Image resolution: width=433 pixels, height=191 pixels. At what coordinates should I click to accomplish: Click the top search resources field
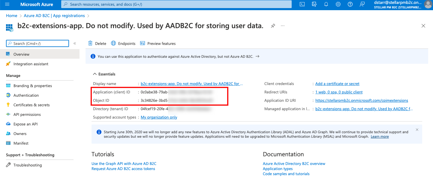coord(176,4)
